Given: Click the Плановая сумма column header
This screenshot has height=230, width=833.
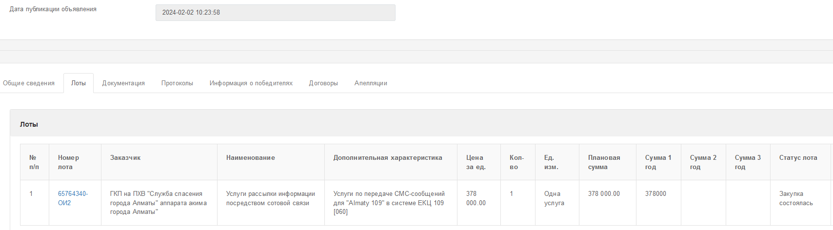Looking at the screenshot, I should (604, 162).
